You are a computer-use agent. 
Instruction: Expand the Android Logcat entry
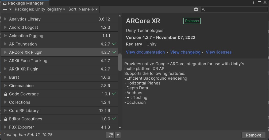coord(5,27)
